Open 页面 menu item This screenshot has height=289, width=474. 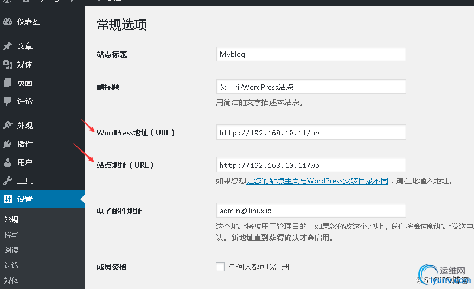coord(25,83)
